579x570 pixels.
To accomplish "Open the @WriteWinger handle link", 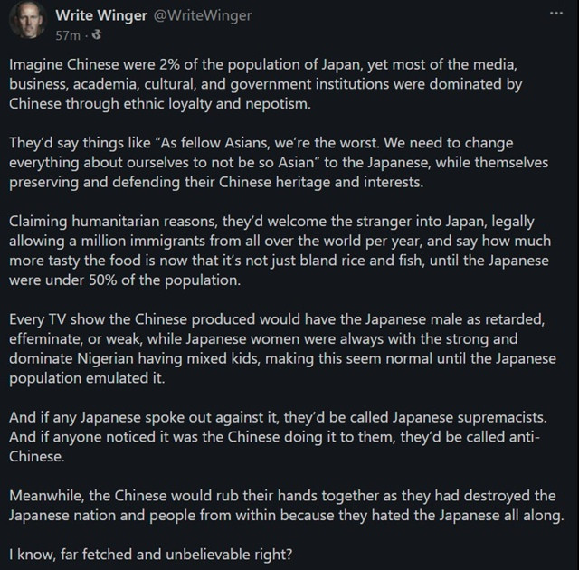I will pyautogui.click(x=203, y=15).
